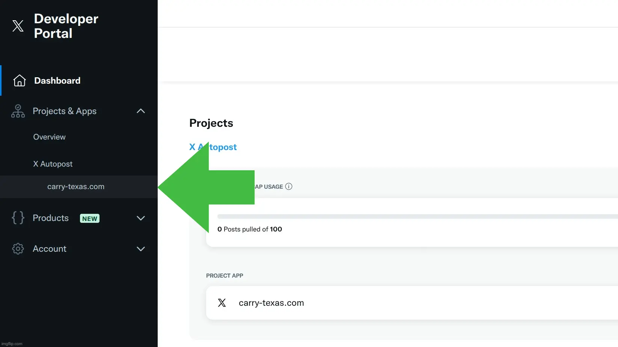This screenshot has height=347, width=618.
Task: Click the Projects & Apps menu label
Action: tap(65, 111)
